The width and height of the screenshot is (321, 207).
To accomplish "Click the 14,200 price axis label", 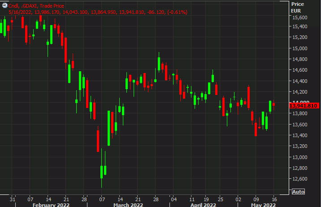I will [300, 92].
